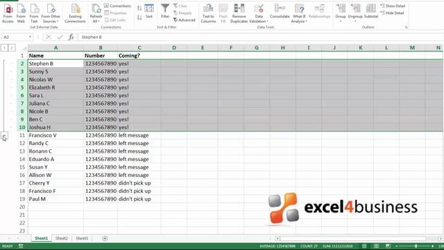Screen dimensions: 444x250
Task: Open the Data Validation tool
Action: [259, 13]
